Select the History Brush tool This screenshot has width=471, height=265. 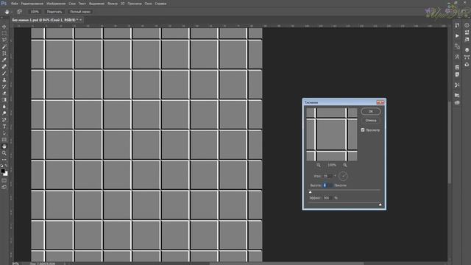4,87
